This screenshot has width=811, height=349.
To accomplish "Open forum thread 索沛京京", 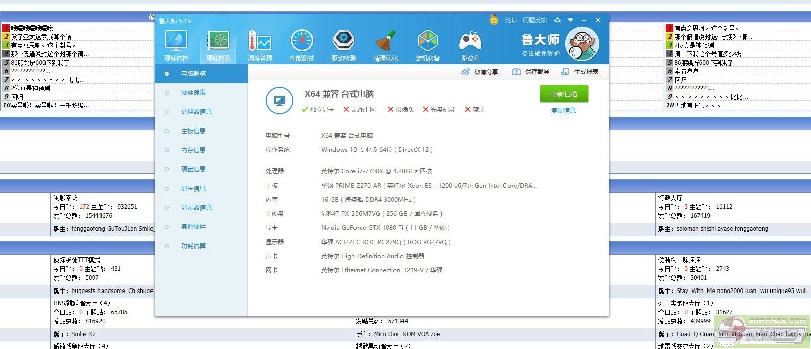I will pyautogui.click(x=686, y=71).
